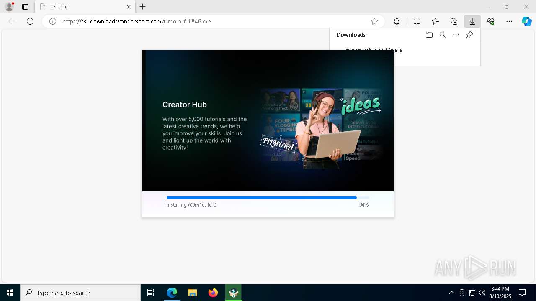The width and height of the screenshot is (536, 301).
Task: Open the clock and date flyout
Action: click(x=501, y=293)
